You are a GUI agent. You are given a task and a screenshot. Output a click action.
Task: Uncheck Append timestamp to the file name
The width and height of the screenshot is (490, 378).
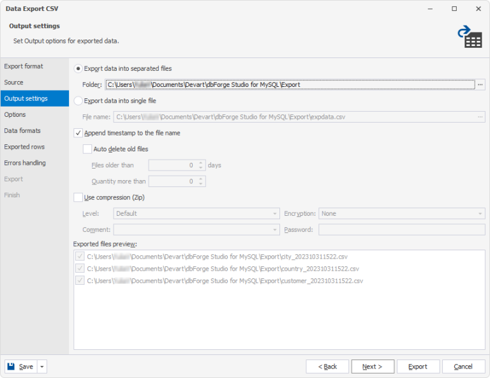point(78,133)
